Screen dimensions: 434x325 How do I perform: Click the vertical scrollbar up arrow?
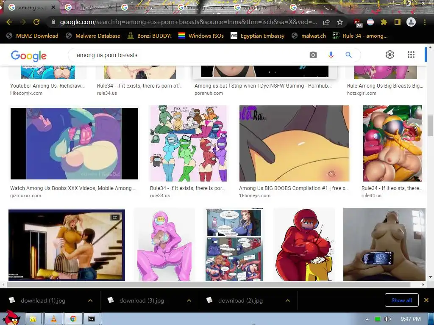(x=431, y=47)
